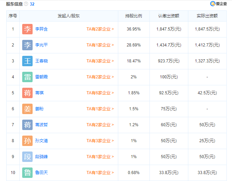Expand TA有2家企业 for 蒋波哲
232x181 pixels.
pyautogui.click(x=100, y=125)
